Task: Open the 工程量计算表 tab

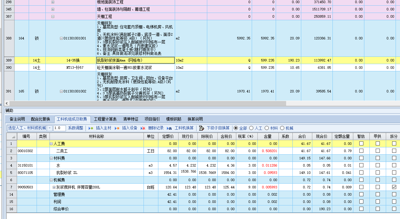Action: point(106,119)
